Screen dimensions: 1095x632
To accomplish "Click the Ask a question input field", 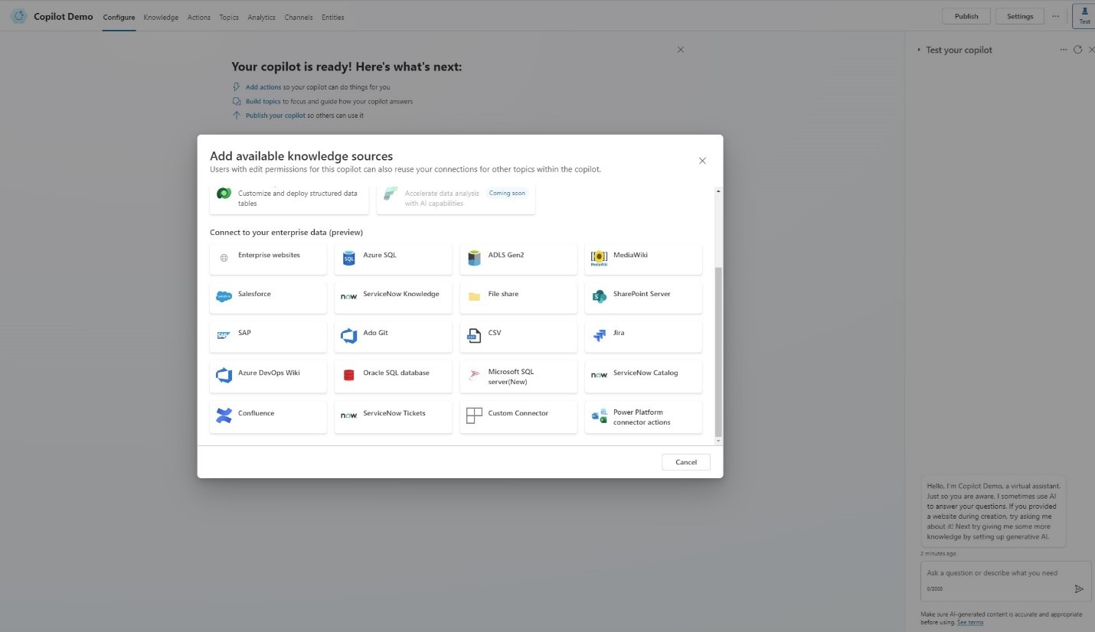I will (1005, 581).
